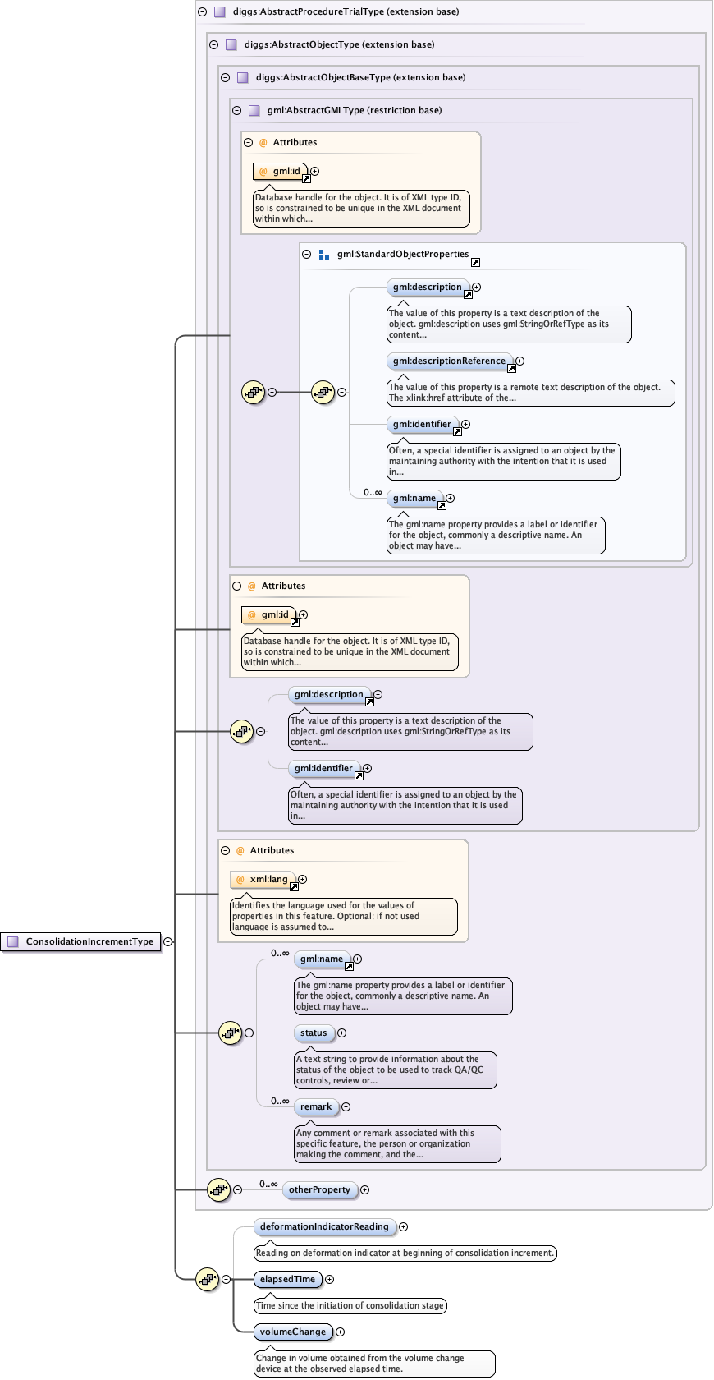Collapse the diggs:AbstractObjectType extension base
The image size is (714, 1380).
(213, 45)
